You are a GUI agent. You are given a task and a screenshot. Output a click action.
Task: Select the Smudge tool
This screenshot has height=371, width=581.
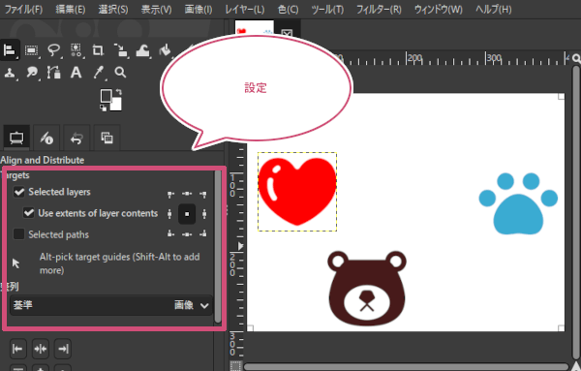(32, 73)
